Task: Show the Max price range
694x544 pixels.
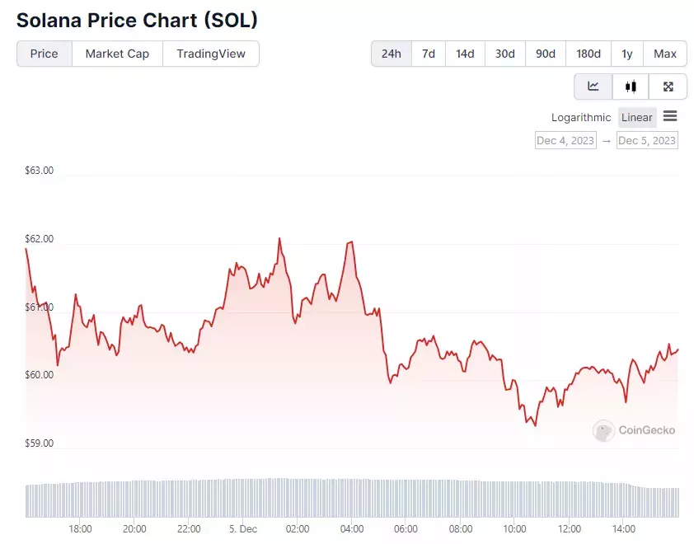Action: [665, 54]
